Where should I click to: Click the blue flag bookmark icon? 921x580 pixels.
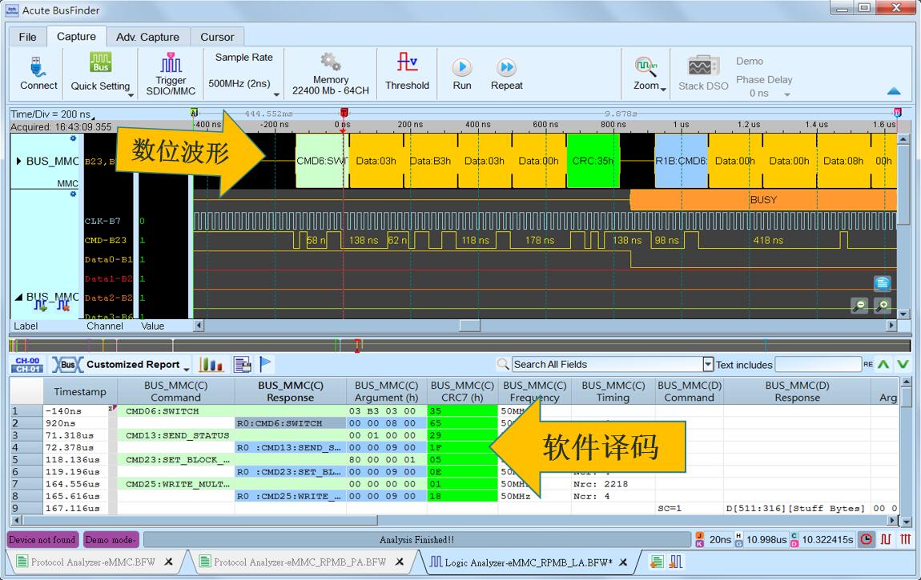coord(265,364)
